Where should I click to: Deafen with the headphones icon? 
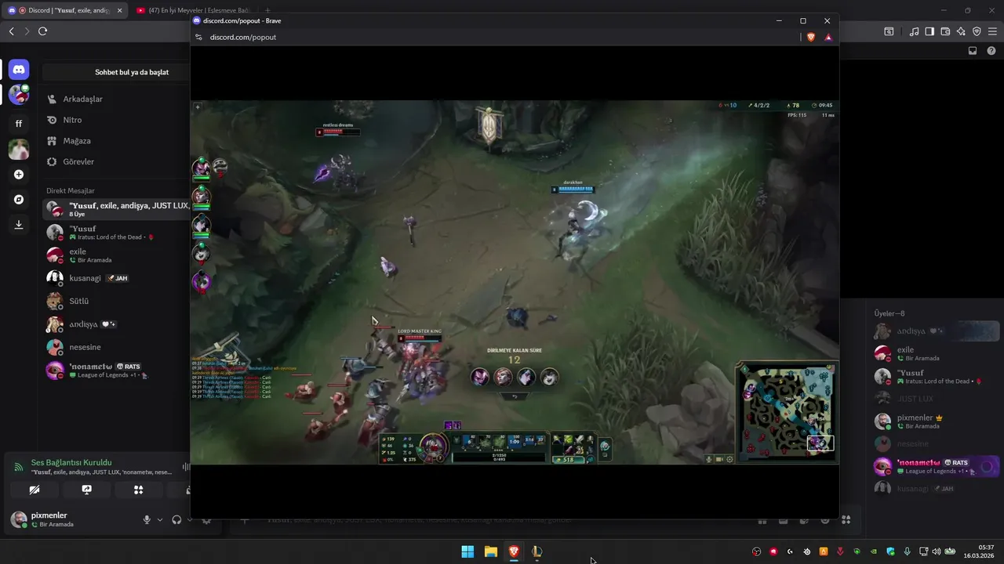point(176,519)
